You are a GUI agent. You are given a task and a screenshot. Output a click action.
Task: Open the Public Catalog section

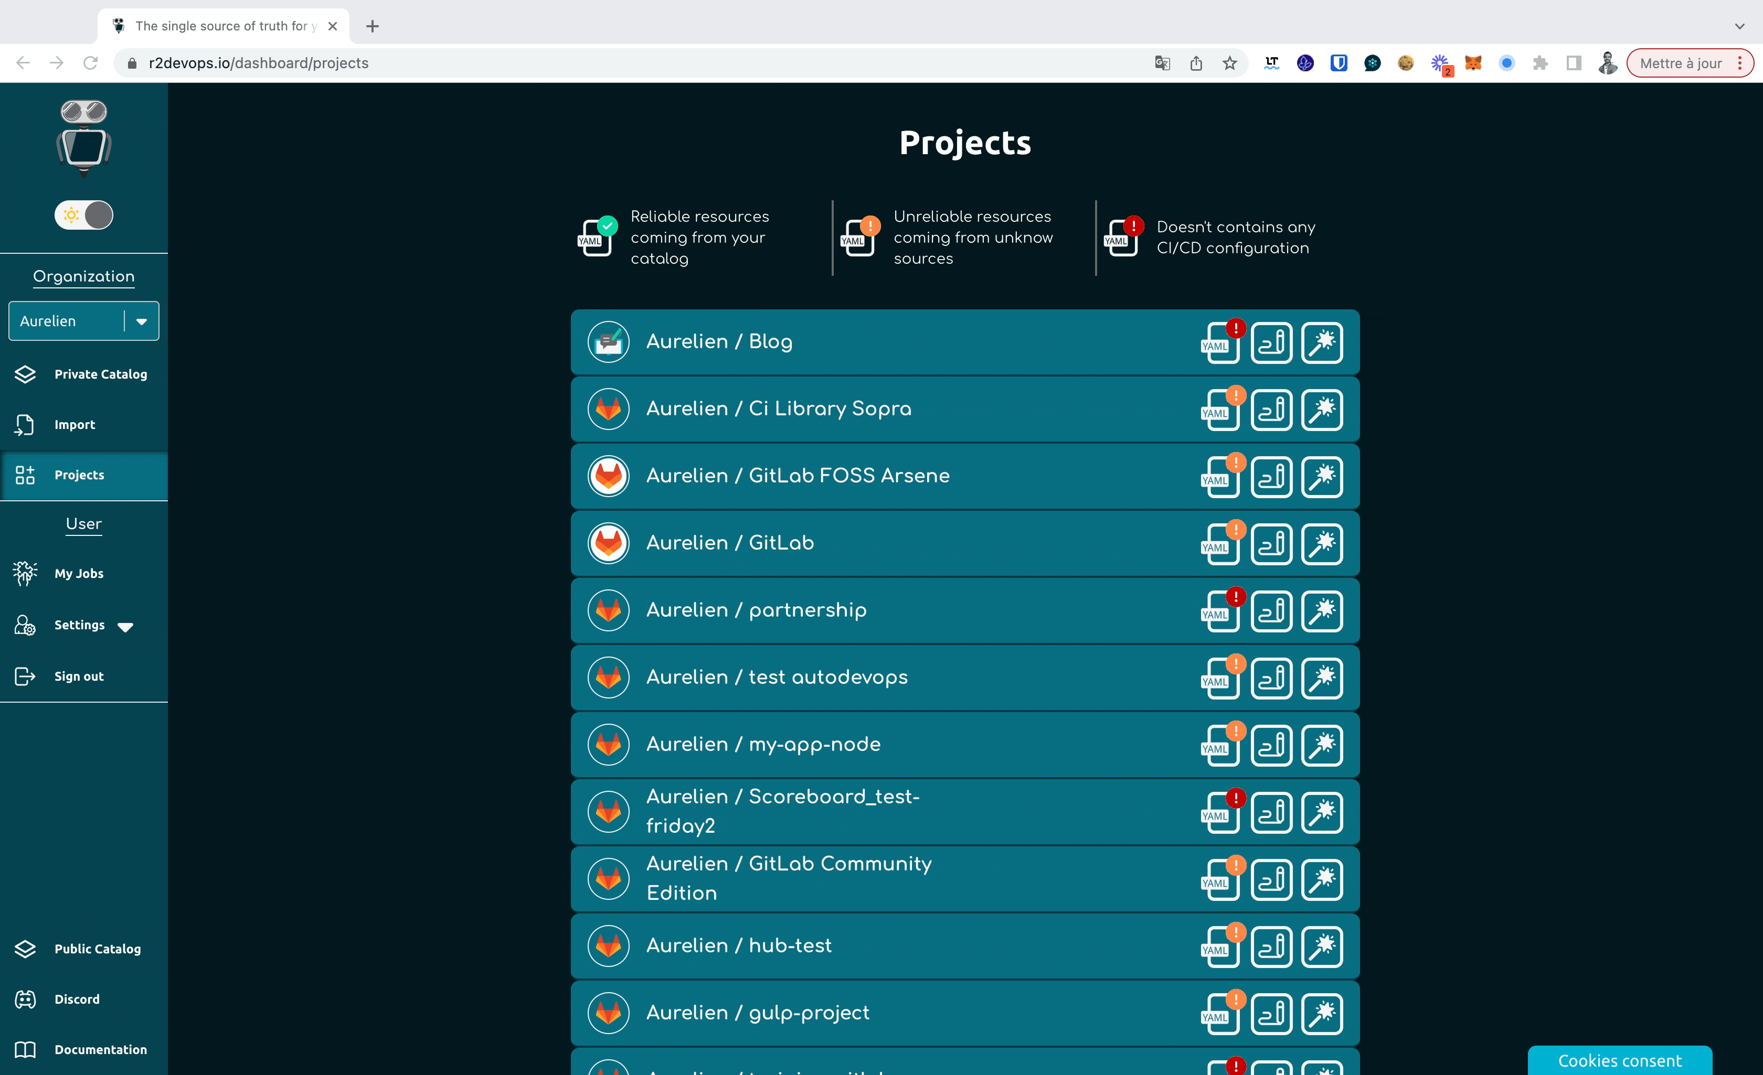(97, 949)
